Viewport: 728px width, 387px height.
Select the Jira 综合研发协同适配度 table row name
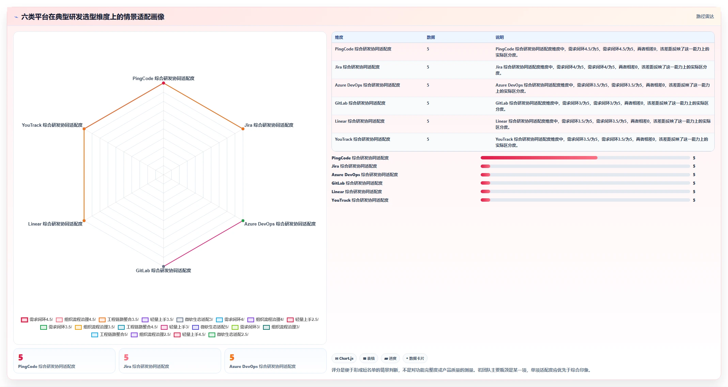[357, 67]
